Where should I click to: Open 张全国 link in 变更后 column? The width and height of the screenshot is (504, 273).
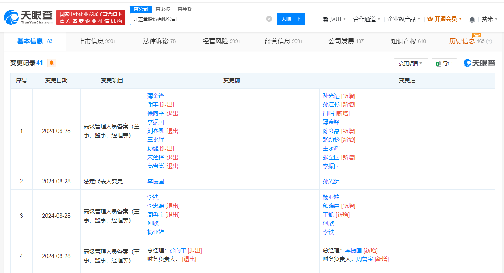[x=331, y=157]
